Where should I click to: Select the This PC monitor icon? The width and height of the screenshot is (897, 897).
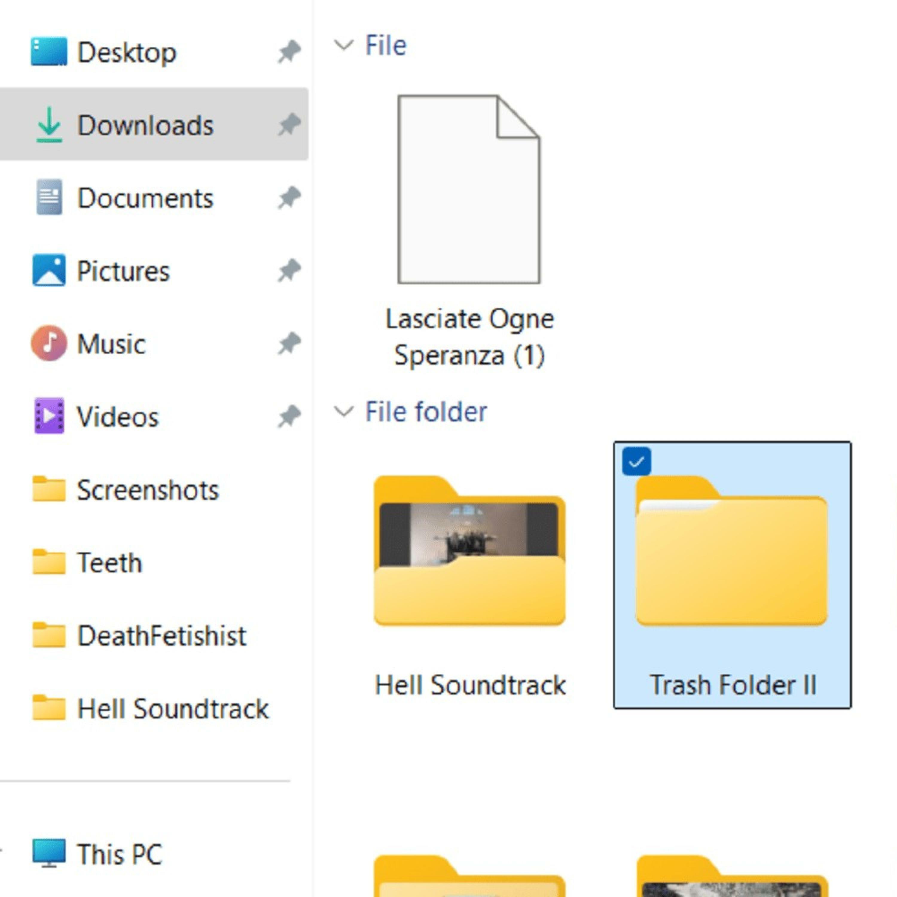tap(49, 853)
